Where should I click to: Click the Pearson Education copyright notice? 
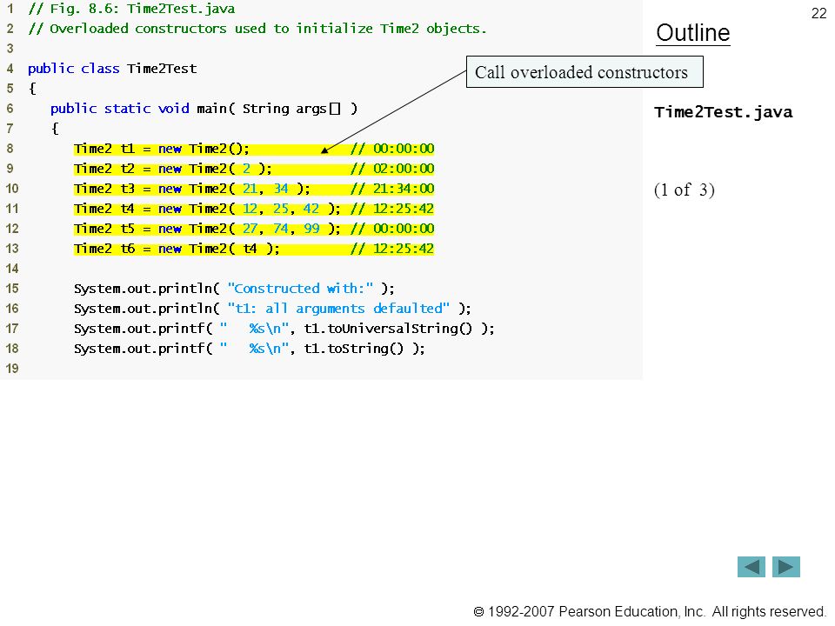650,611
